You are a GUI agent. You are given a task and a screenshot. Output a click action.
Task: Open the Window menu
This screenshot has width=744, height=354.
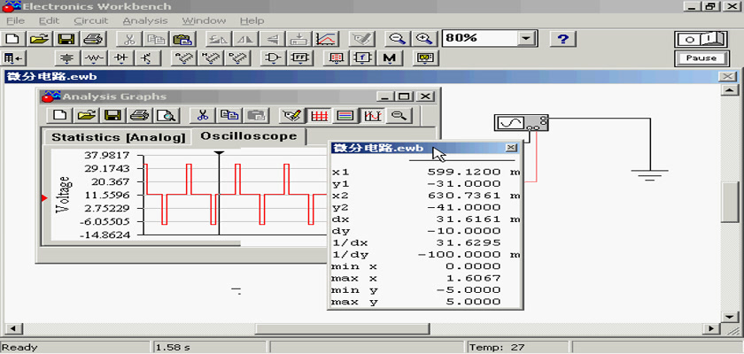pyautogui.click(x=204, y=21)
